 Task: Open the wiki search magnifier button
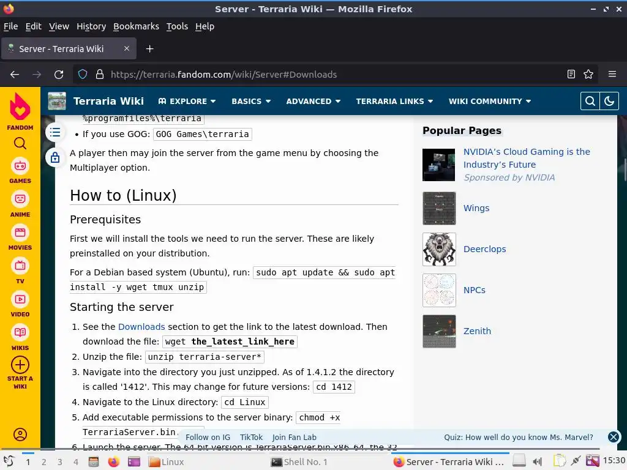[x=590, y=101]
